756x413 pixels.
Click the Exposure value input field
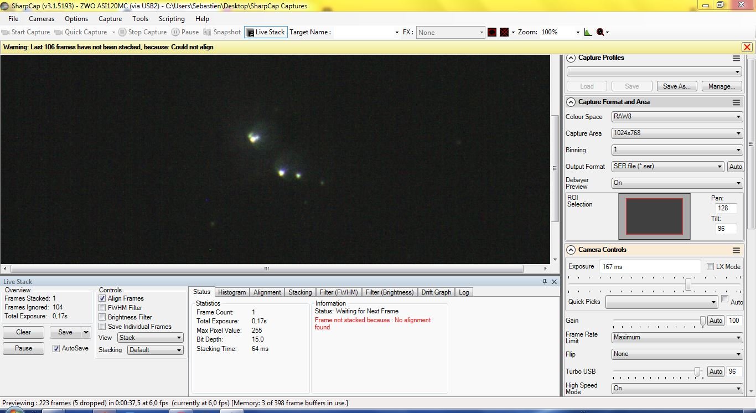click(650, 267)
